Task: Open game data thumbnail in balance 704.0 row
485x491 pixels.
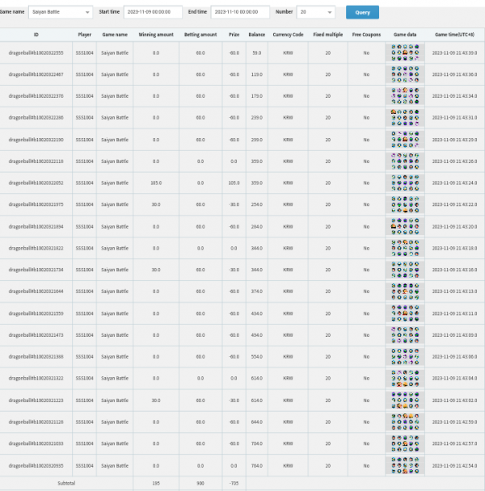Action: coord(405,443)
